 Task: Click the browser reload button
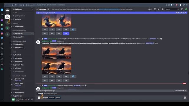coord(12,5)
